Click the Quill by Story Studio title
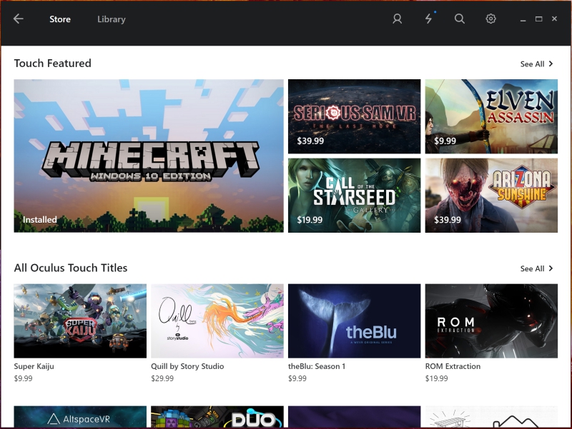Screen dimensions: 572x429 point(187,366)
